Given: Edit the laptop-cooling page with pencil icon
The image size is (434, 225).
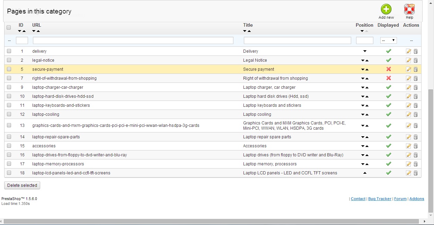Looking at the screenshot, I should [x=408, y=114].
